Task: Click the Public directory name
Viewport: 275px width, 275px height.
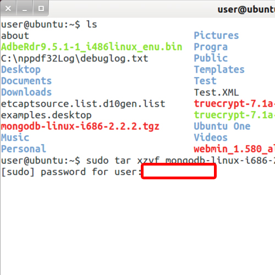Action: point(211,58)
